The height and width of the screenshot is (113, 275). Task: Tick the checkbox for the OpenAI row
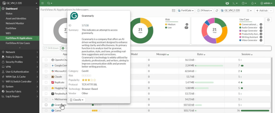[x=46, y=60]
